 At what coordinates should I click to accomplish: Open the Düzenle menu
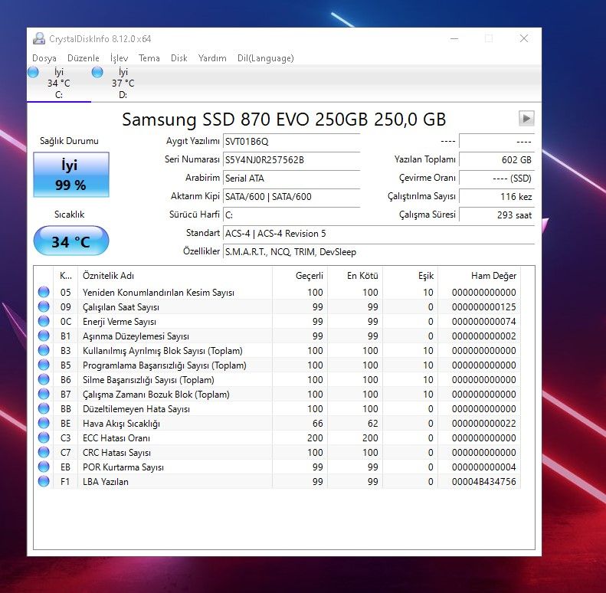coord(83,58)
